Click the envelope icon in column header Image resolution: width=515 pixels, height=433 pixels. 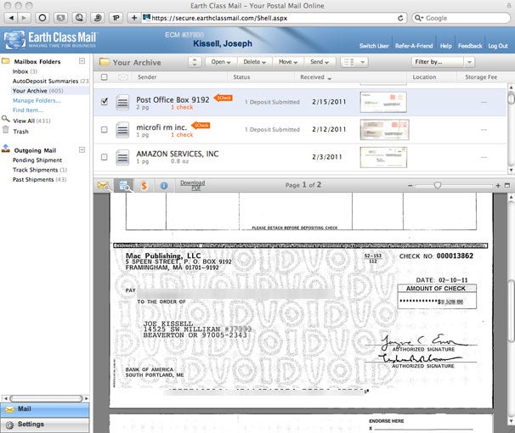[x=123, y=77]
